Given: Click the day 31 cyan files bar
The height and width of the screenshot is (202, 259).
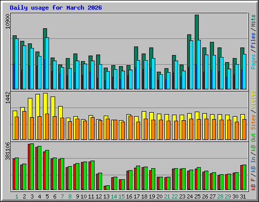Looking at the screenshot, I should coord(244,72).
